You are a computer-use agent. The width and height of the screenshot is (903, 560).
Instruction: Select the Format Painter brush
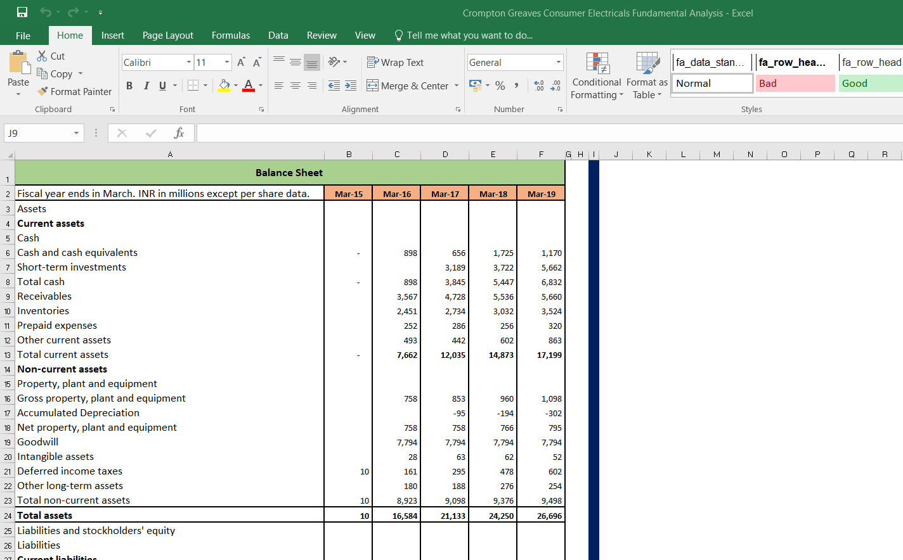[42, 91]
